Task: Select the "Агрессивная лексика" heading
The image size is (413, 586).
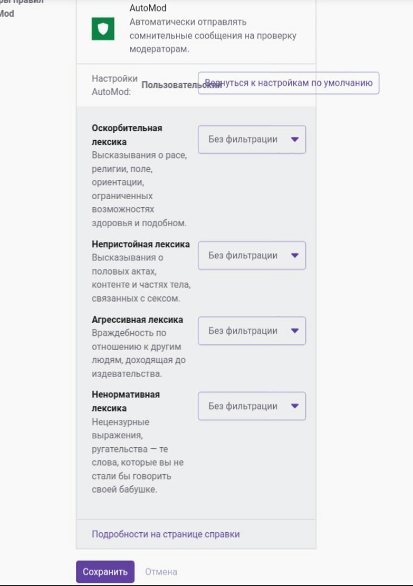Action: tap(137, 320)
